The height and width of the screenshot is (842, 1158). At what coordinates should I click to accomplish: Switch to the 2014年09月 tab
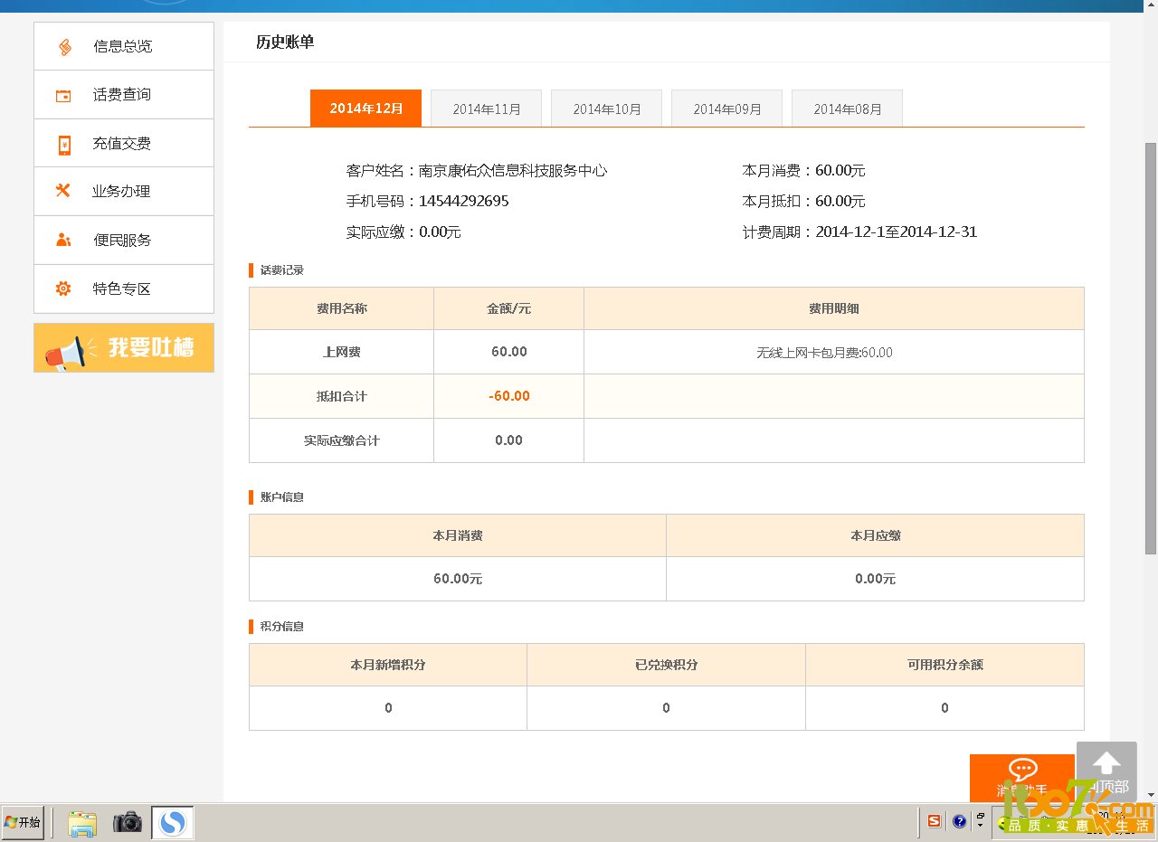pyautogui.click(x=726, y=109)
